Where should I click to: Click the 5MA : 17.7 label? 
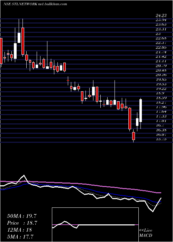pyautogui.click(x=20, y=236)
